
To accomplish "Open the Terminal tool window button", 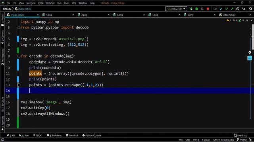I will pyautogui.click(x=72, y=135).
